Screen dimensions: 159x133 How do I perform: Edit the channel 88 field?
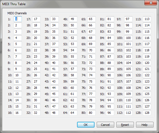tap(110, 63)
